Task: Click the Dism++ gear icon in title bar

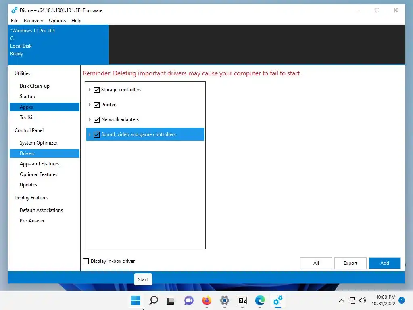Action: tap(14, 10)
